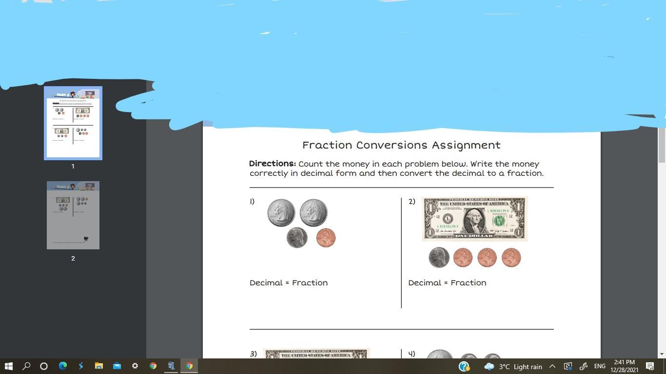The height and width of the screenshot is (374, 666).
Task: Click the "3)" problem number
Action: 253,354
